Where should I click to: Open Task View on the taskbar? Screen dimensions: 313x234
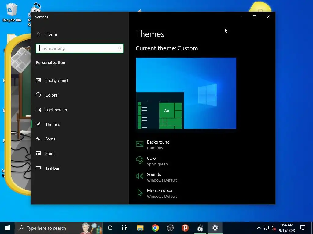[125, 228]
